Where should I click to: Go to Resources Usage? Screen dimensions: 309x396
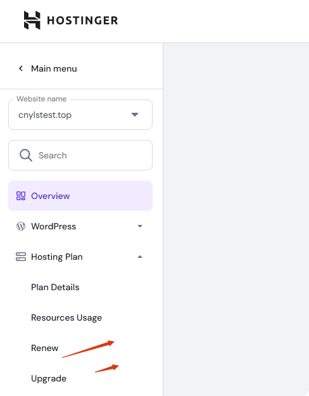click(x=66, y=317)
